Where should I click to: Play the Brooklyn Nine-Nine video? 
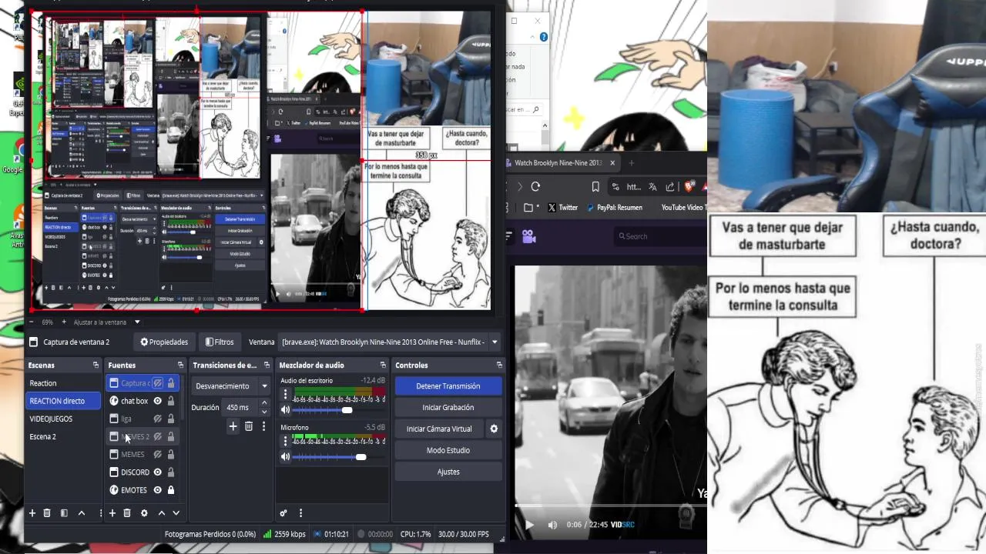529,525
